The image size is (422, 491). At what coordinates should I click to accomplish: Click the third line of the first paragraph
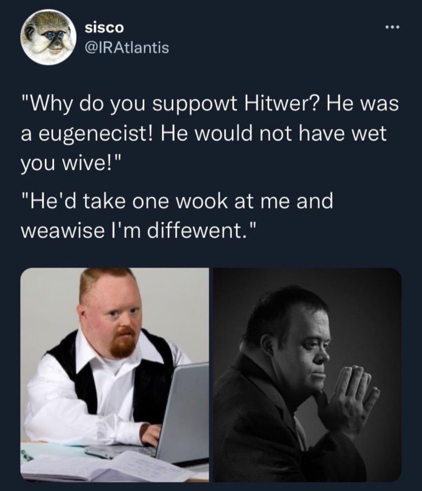point(70,163)
